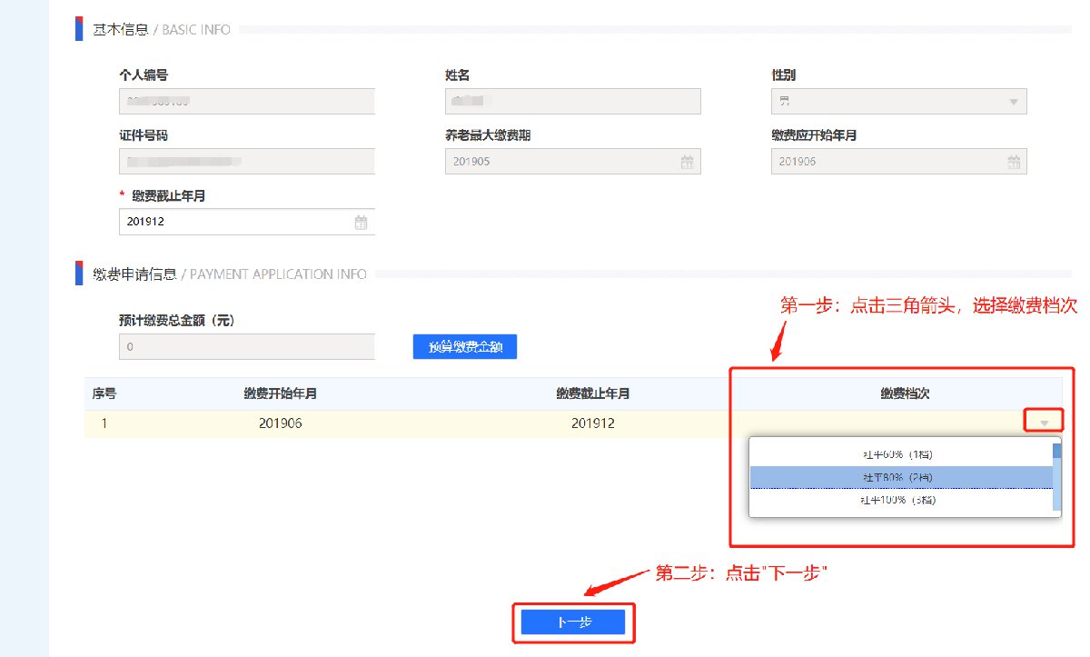This screenshot has height=657, width=1090.
Task: Pick the 社平100% (3档) option
Action: click(x=897, y=500)
